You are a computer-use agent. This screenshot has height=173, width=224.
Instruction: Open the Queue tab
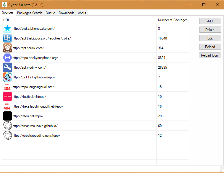click(x=50, y=13)
